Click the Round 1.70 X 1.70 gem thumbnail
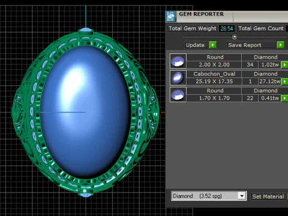Viewport: 288px width, 216px height. tap(178, 94)
